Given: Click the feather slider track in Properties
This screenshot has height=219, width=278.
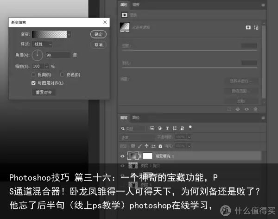Looking at the screenshot, I should [x=190, y=68].
